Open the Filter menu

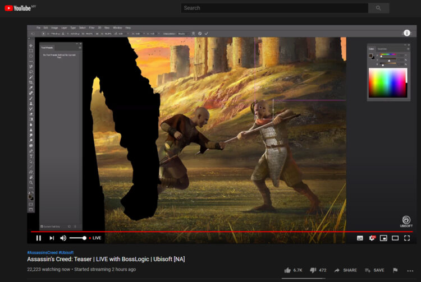91,27
